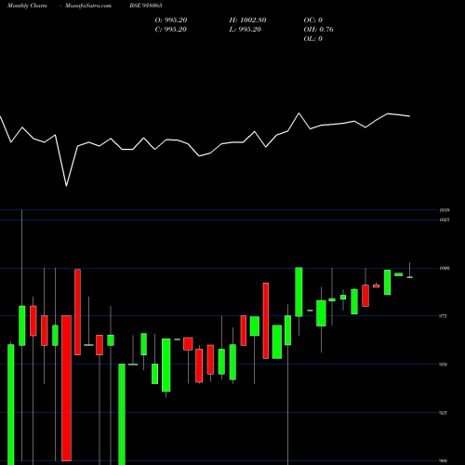
Task: Click the "Monthly Charts" title text
Action: [27, 6]
